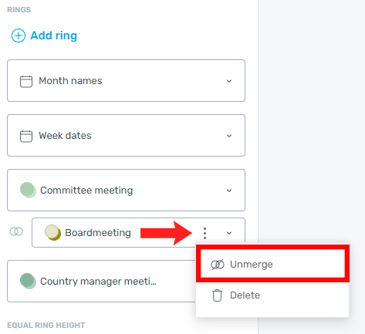Select Unmerge from the context menu
This screenshot has height=334, width=365.
tap(272, 264)
